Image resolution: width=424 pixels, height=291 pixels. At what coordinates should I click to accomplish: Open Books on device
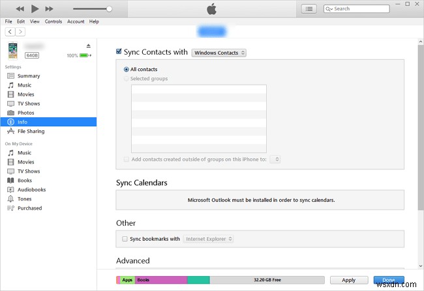pos(48,180)
